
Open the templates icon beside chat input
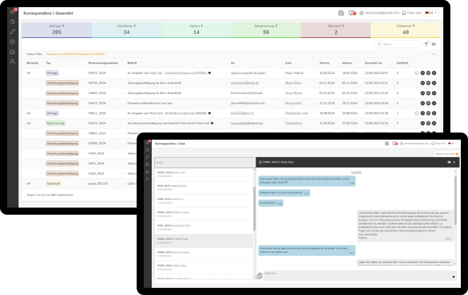[259, 276]
